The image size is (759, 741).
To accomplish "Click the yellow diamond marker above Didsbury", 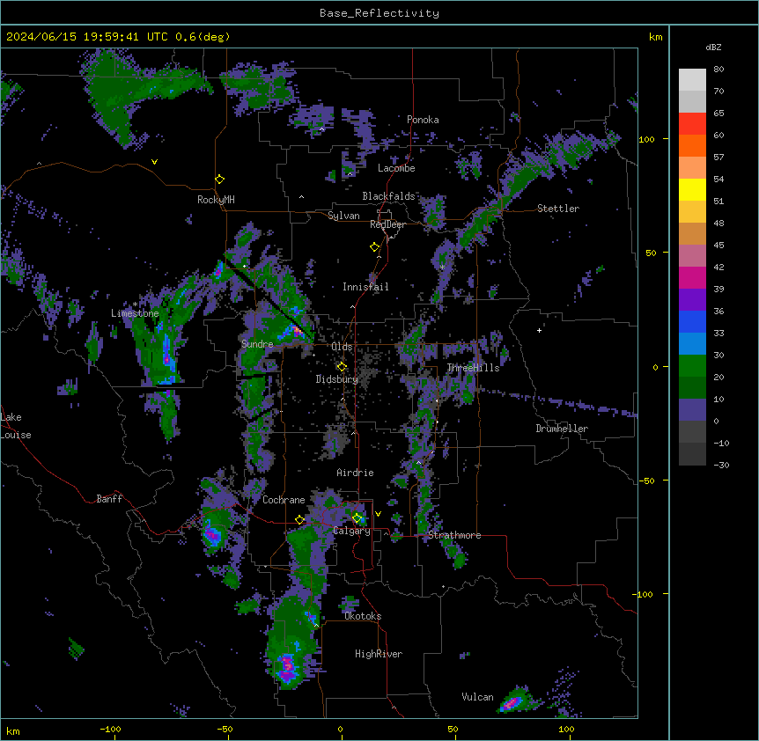I will point(342,367).
